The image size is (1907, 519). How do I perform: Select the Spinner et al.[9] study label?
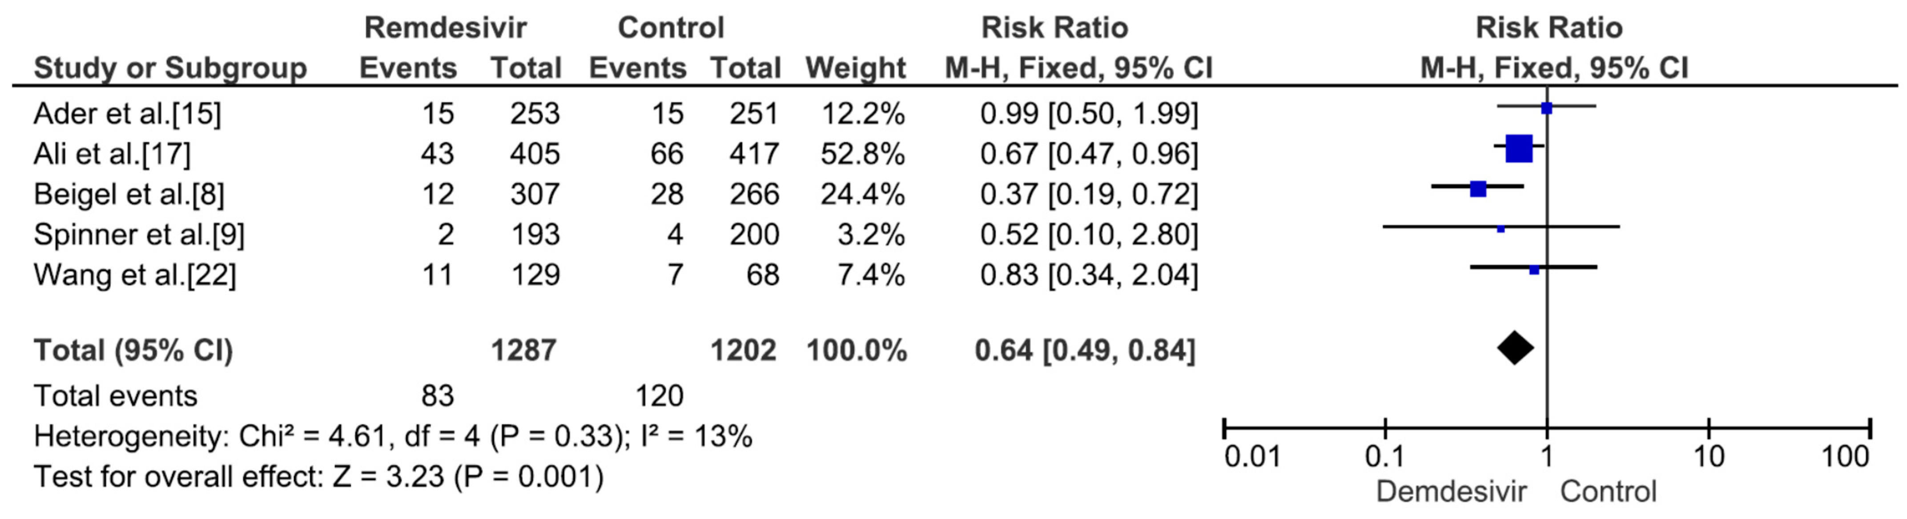[139, 234]
